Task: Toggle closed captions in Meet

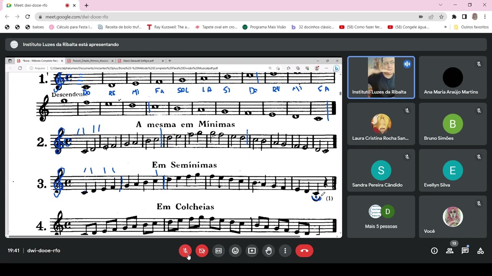Action: 219,251
